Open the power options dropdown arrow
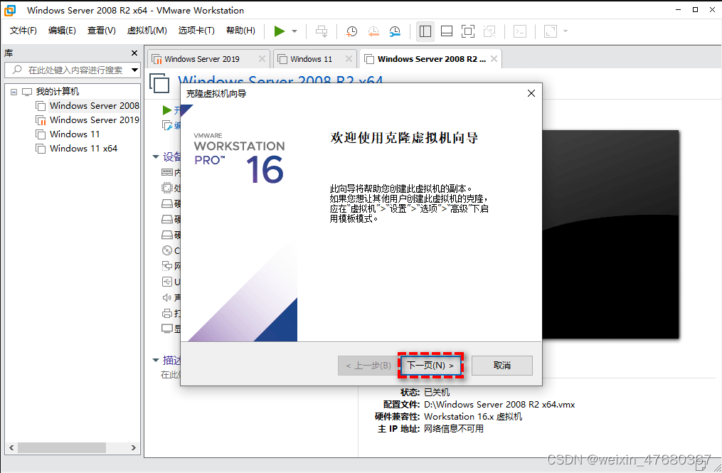722x473 pixels. [294, 31]
